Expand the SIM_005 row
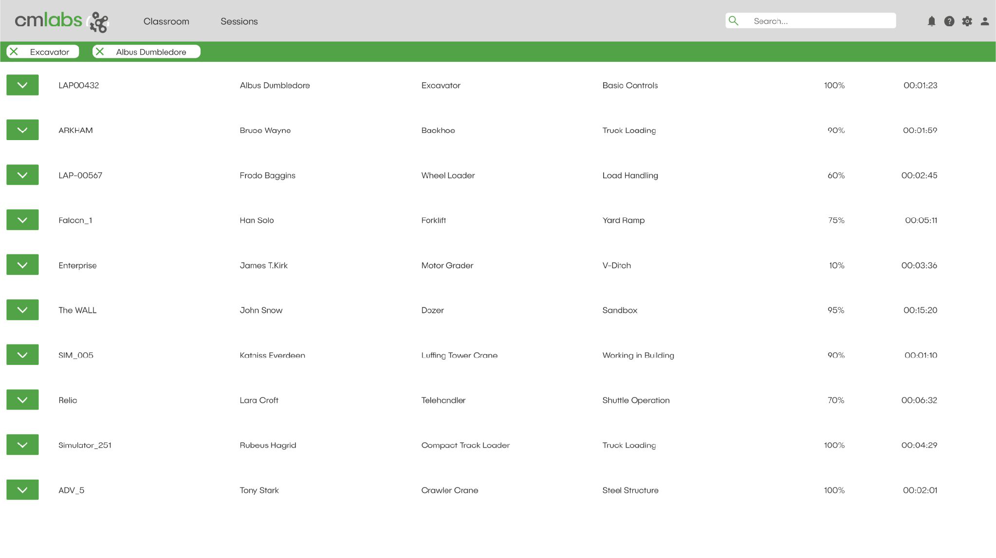Image resolution: width=996 pixels, height=558 pixels. (22, 355)
